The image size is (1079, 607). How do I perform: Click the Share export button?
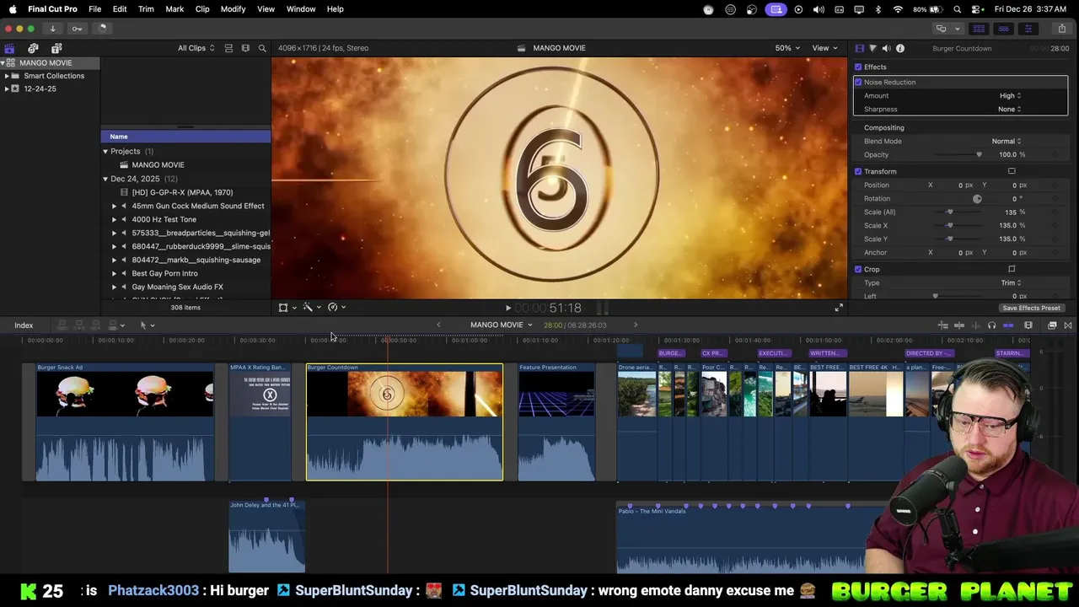click(x=1062, y=28)
